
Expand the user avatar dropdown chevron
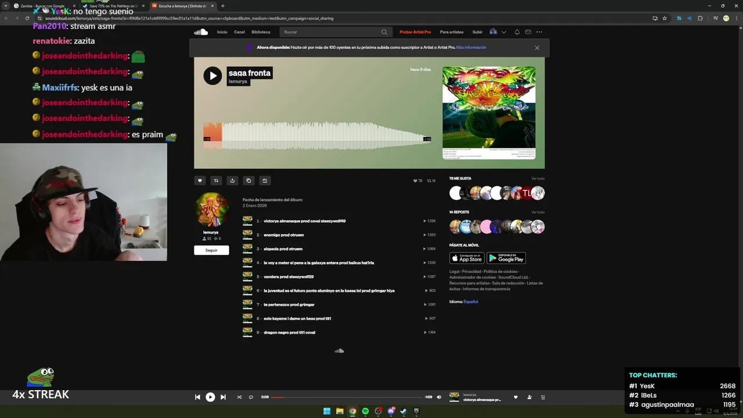point(503,32)
